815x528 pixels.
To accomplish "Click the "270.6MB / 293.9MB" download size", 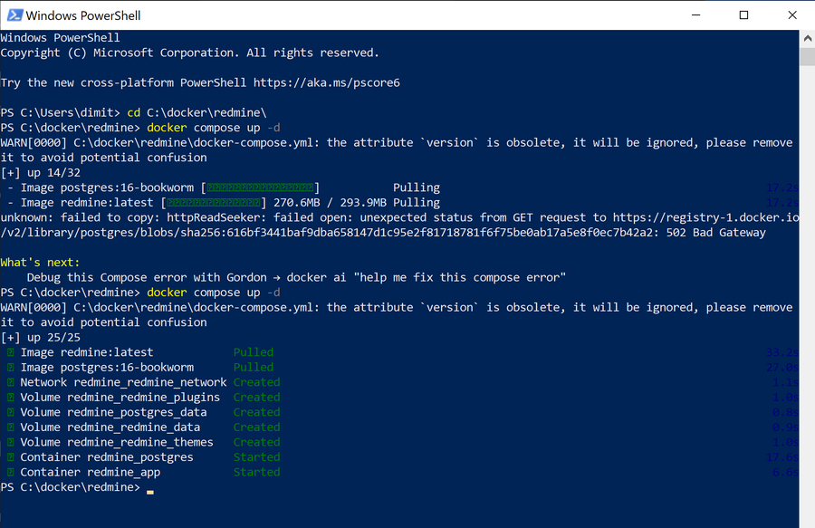I will 330,203.
